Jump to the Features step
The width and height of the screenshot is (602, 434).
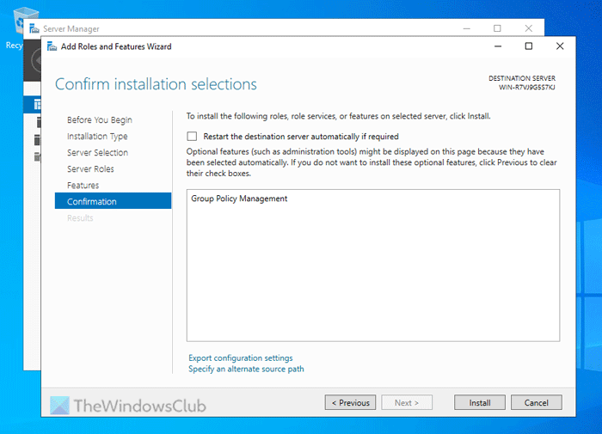83,186
